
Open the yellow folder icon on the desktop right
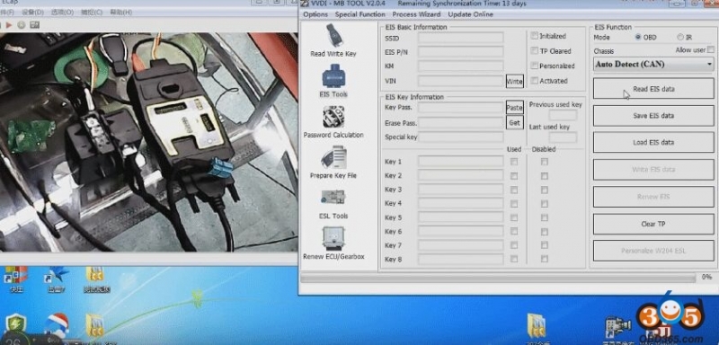tap(536, 326)
